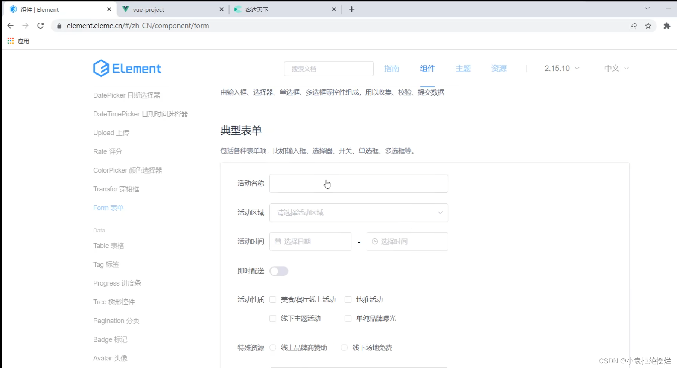Screen dimensions: 677x368
Task: Select the 线下场地免费 radio
Action: [344, 348]
